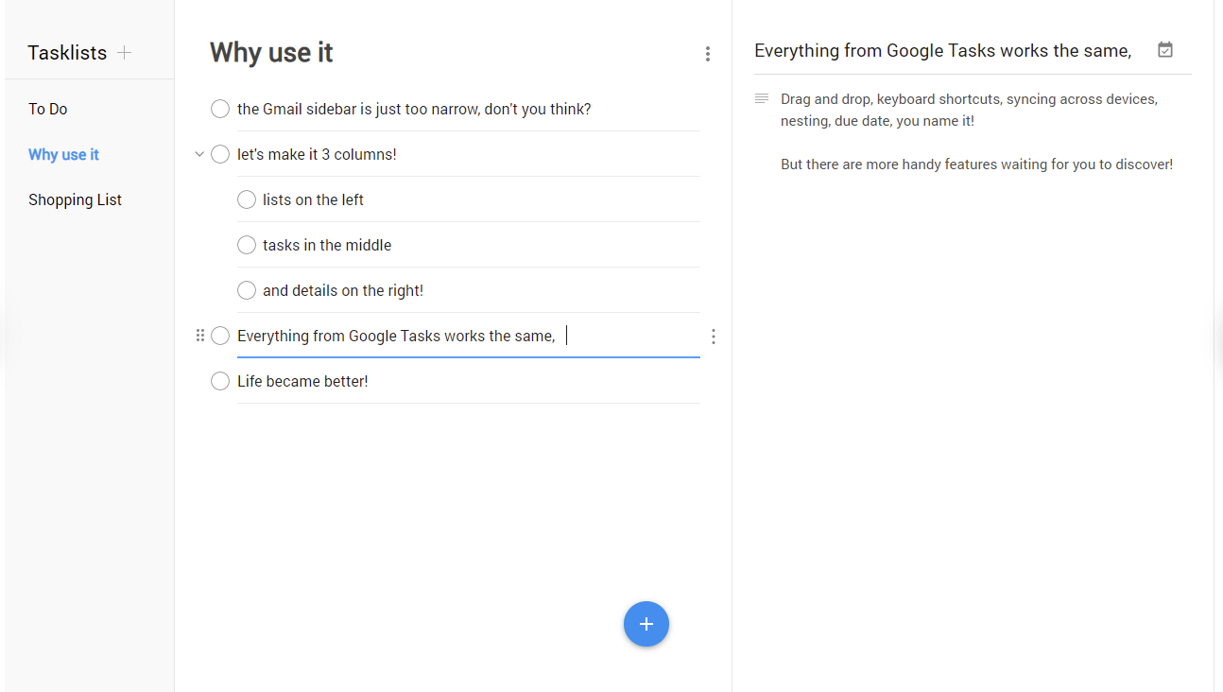Mark and details on the right complete
Screen dimensions: 1223x692
tap(247, 290)
